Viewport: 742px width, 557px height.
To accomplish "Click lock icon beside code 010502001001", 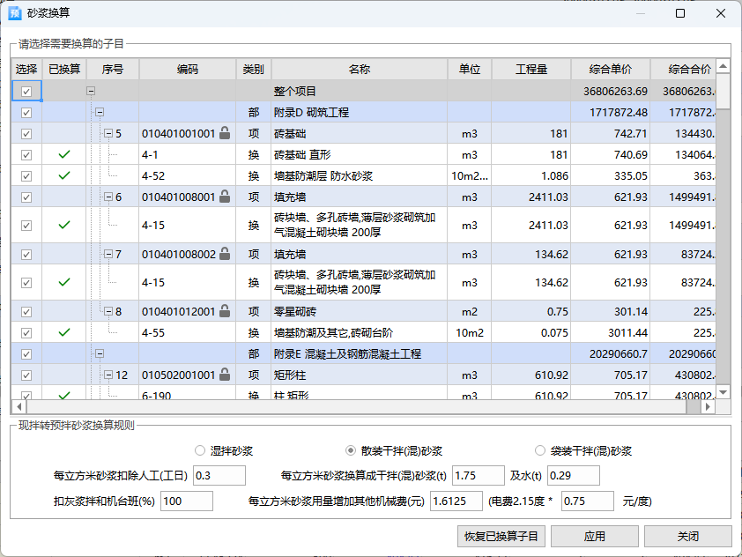I will 225,375.
